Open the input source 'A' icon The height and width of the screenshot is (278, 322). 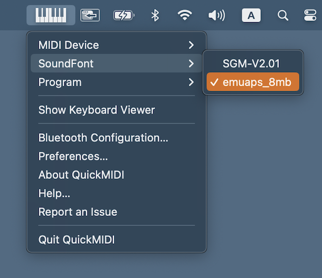click(251, 15)
